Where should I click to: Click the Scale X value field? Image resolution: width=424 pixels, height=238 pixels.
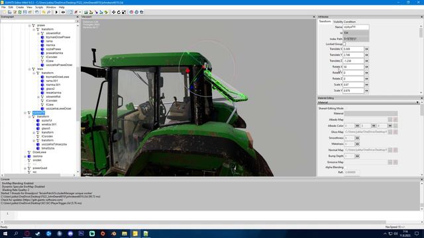[x=353, y=85]
